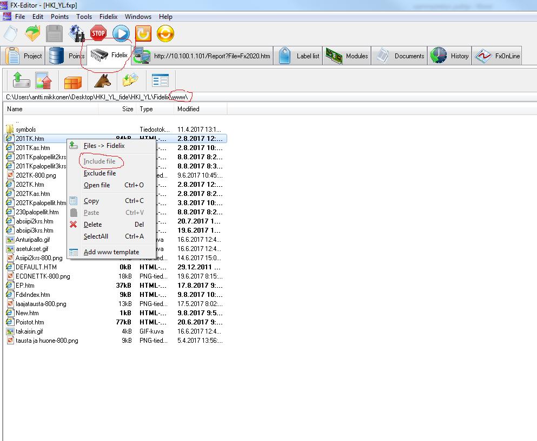
Task: Choose Exclude file in context menu
Action: point(111,173)
